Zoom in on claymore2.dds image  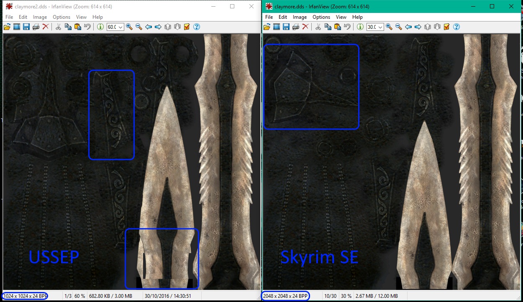[129, 27]
